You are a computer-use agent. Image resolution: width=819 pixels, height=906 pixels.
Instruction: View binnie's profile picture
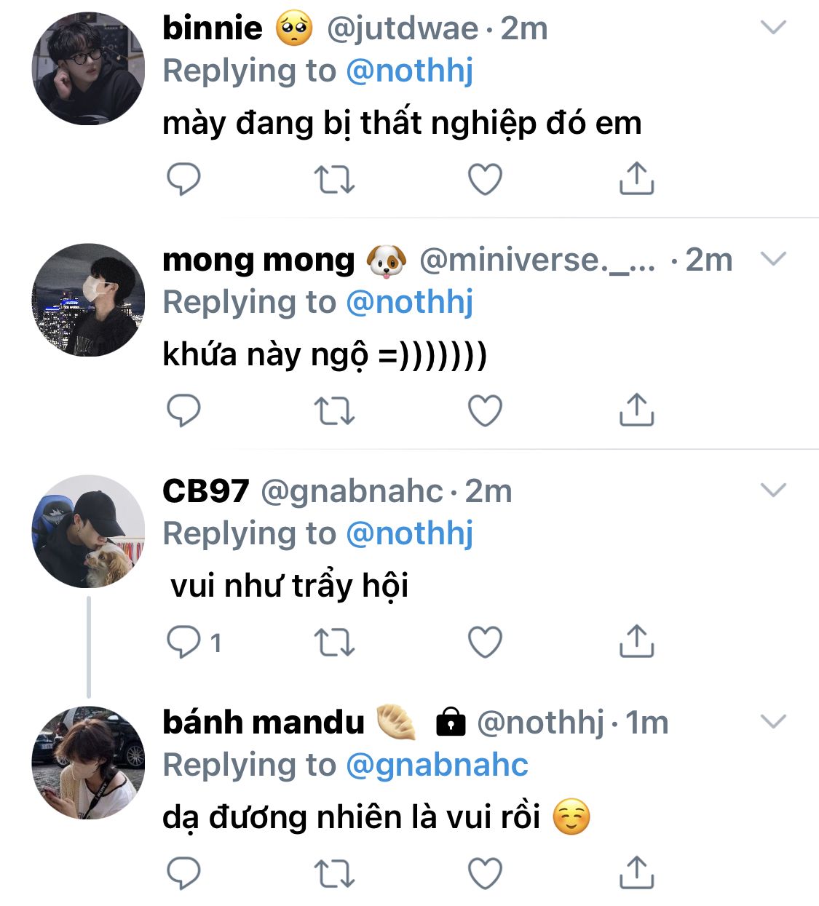point(88,68)
